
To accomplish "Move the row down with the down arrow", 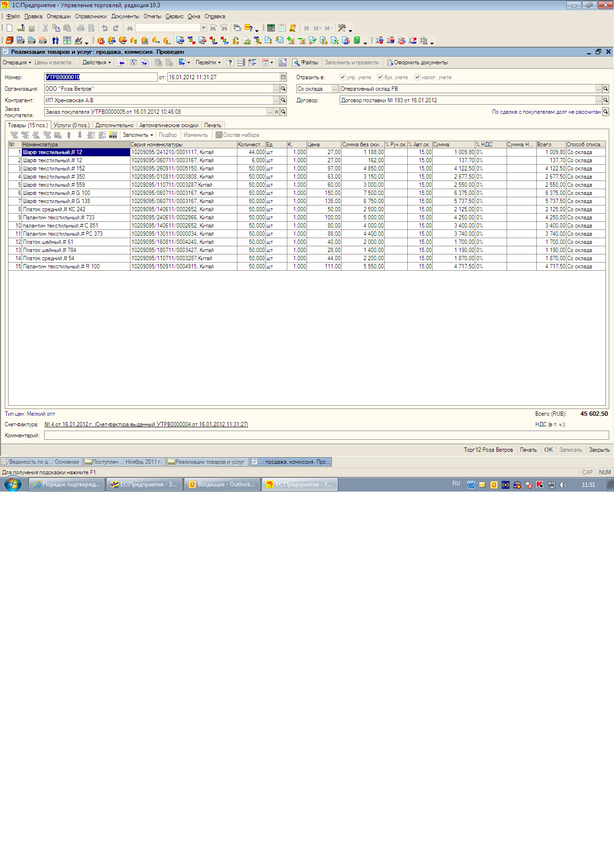I will [x=80, y=135].
